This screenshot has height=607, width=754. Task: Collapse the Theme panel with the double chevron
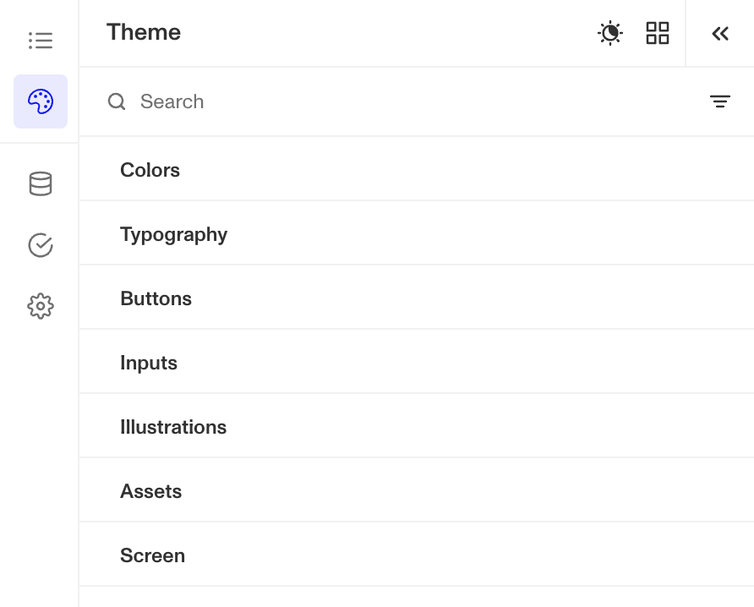[x=720, y=33]
